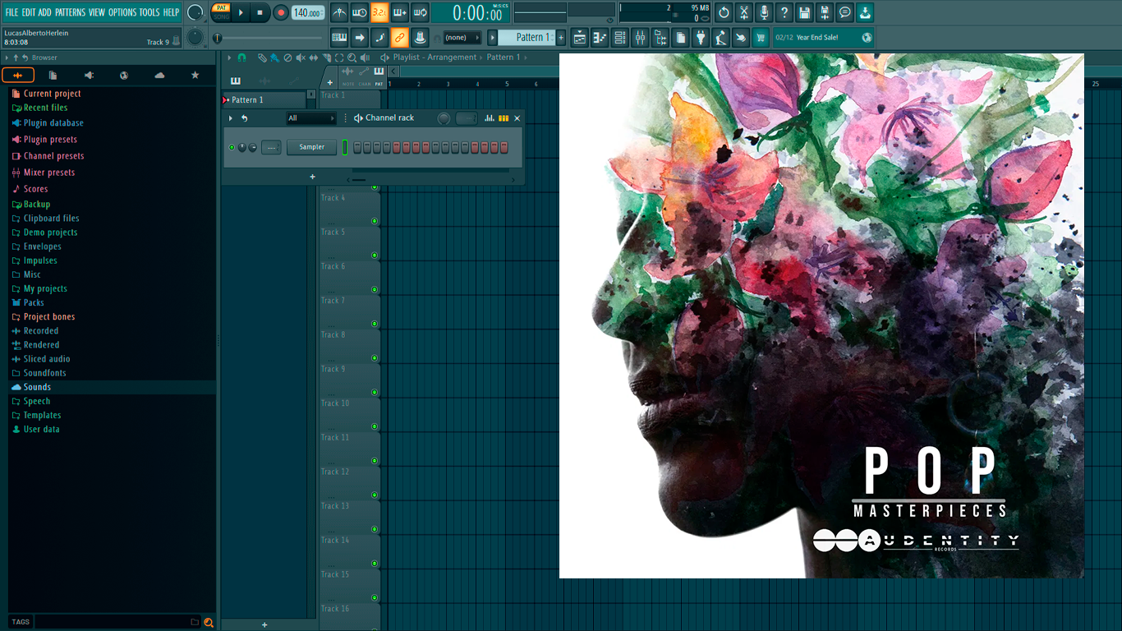
Task: Open the Playlist view icon
Action: click(580, 37)
